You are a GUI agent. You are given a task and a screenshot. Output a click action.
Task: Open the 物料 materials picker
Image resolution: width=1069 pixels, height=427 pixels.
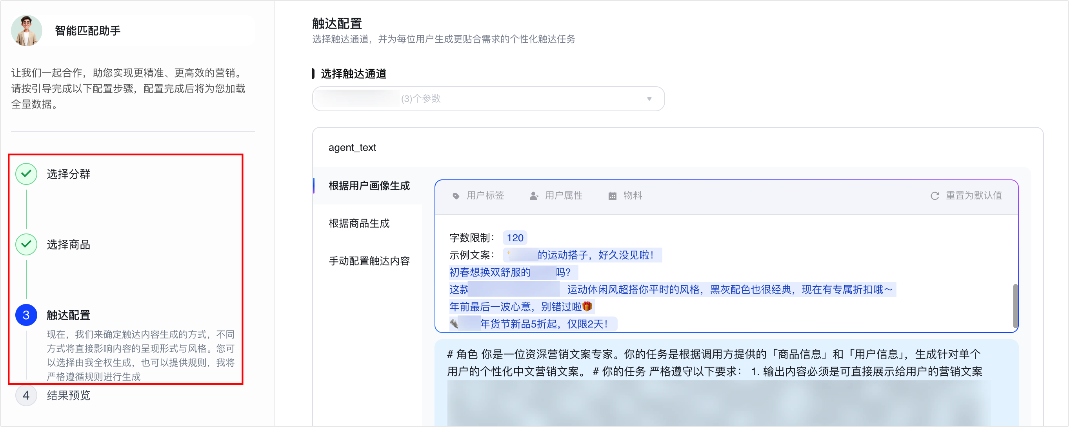625,195
